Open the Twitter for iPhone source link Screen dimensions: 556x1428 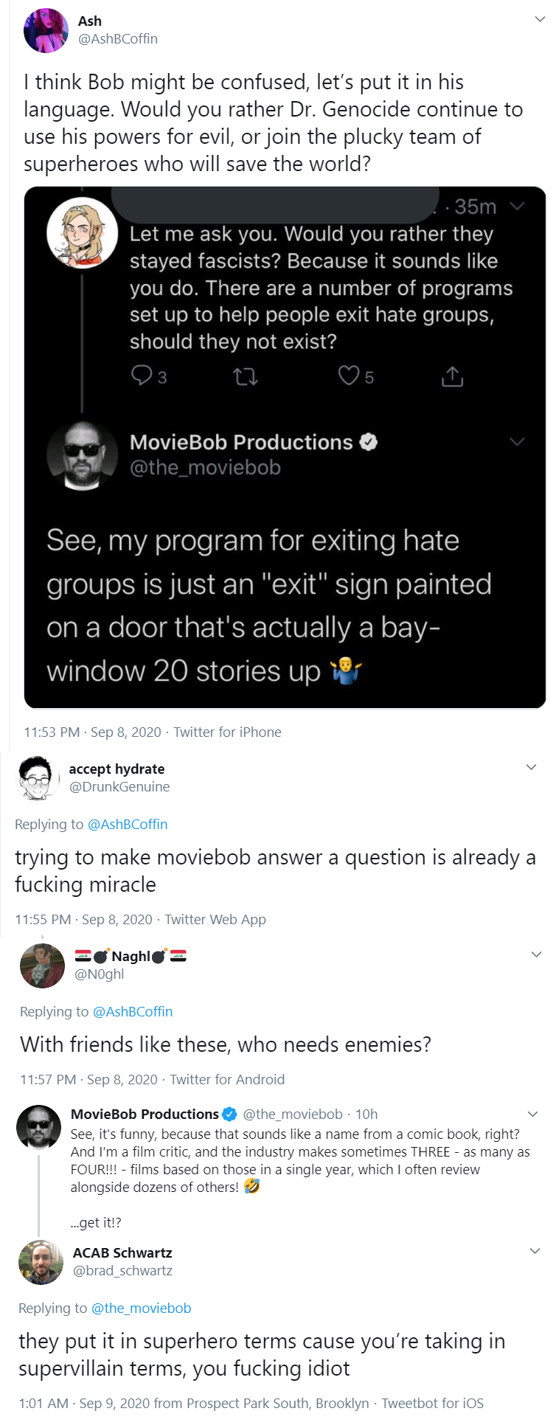click(227, 732)
